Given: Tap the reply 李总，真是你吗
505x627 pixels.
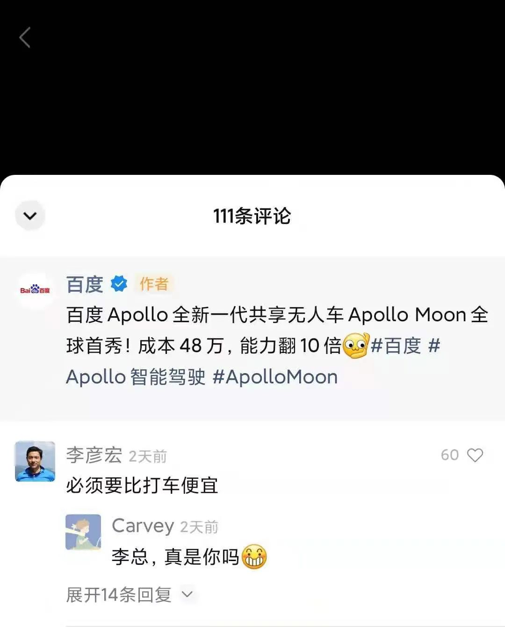Looking at the screenshot, I should 175,557.
